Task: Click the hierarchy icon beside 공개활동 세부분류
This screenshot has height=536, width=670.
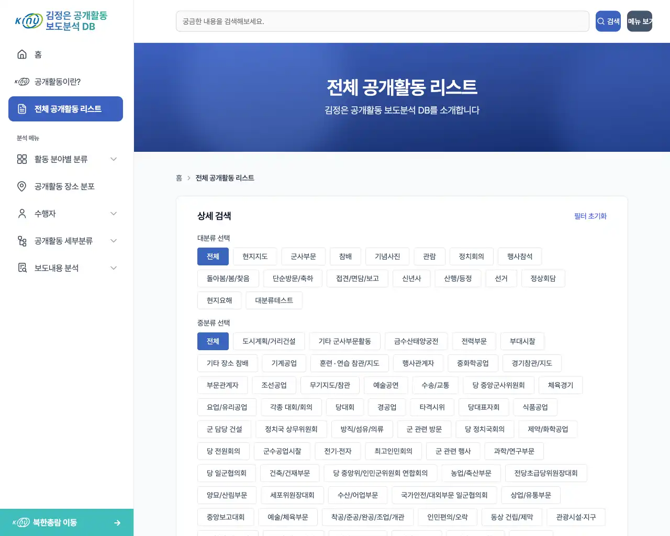Action: point(22,241)
